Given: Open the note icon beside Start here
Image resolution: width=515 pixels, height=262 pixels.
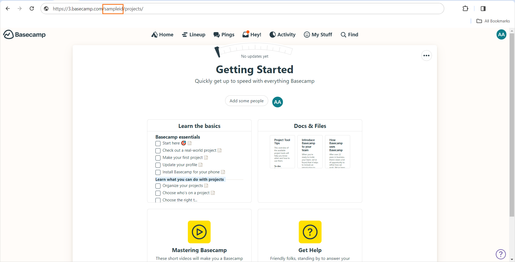Looking at the screenshot, I should click(189, 143).
